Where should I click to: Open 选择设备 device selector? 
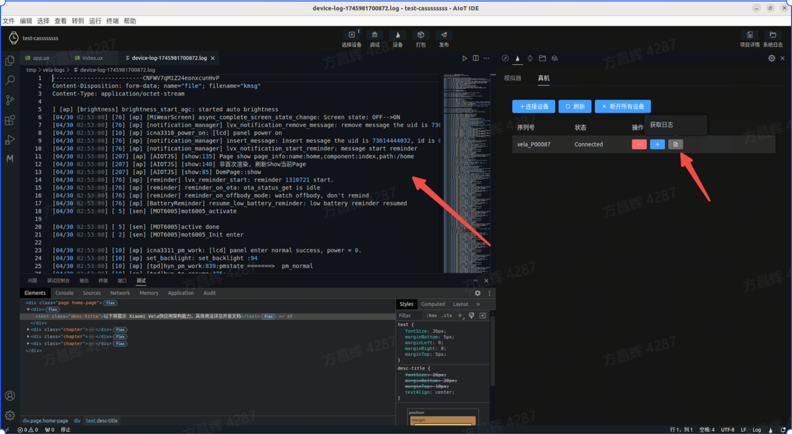[x=352, y=35]
